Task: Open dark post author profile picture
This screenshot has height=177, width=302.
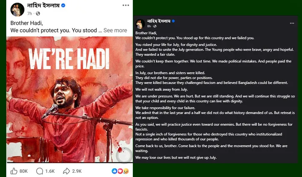Action: click(x=140, y=23)
